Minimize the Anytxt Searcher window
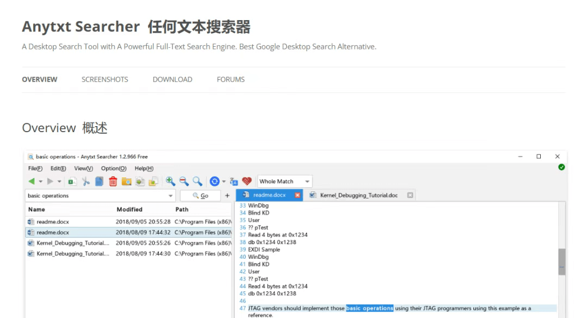 [520, 157]
